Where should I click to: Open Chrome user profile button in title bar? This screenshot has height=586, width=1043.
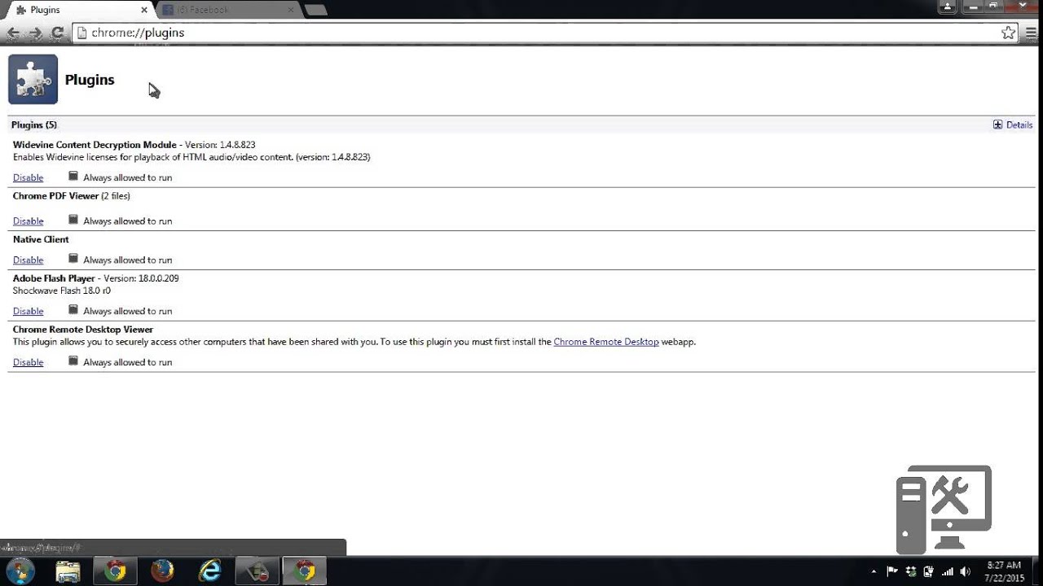(948, 7)
